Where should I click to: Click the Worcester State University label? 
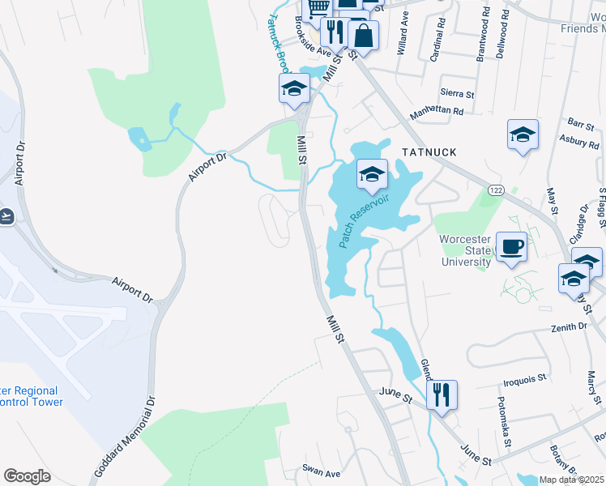465,250
